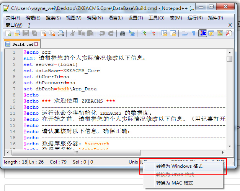Open the 搜索(S) menu
240x191 pixels.
coord(53,18)
